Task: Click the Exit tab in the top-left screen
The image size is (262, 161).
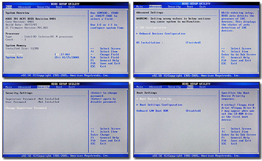Action: [x=71, y=7]
